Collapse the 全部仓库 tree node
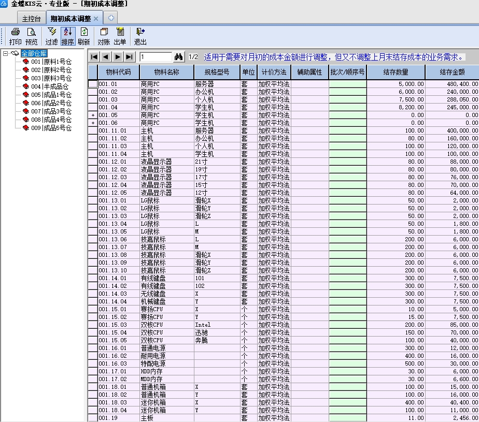The width and height of the screenshot is (479, 422). click(6, 53)
